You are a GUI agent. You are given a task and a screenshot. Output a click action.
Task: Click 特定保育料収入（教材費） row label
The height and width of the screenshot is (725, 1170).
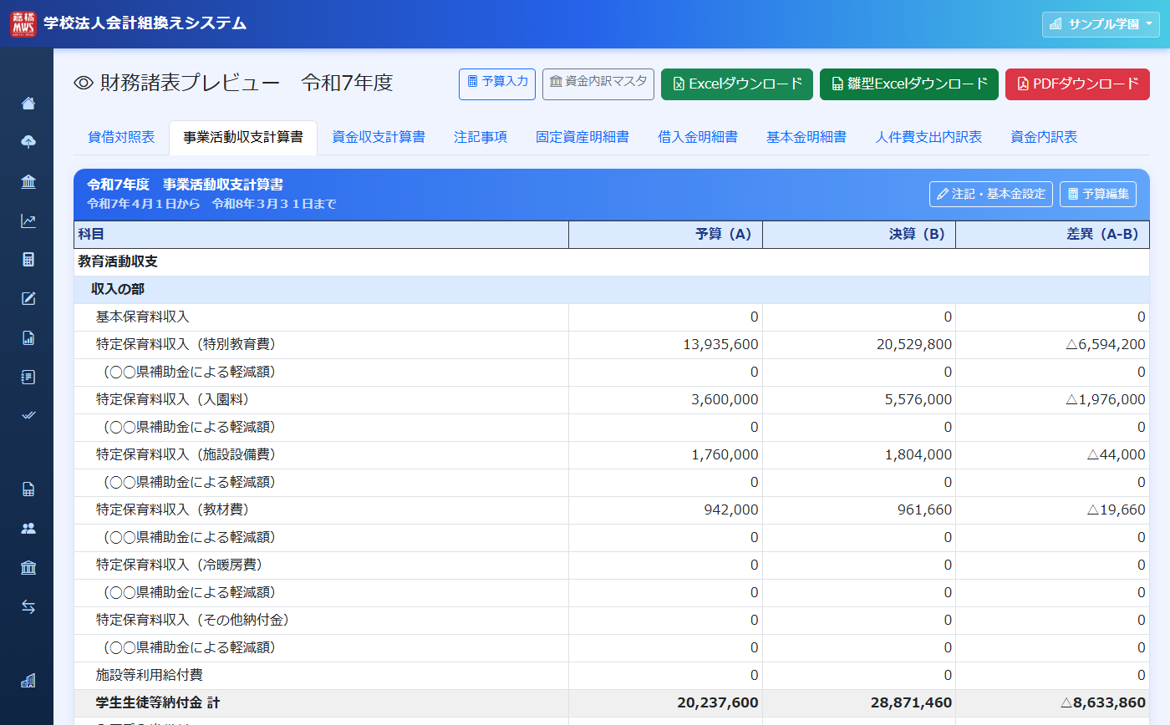click(x=173, y=510)
